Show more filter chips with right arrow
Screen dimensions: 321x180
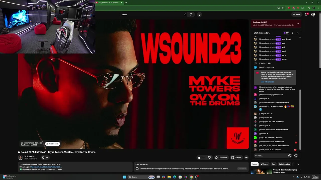point(298,164)
